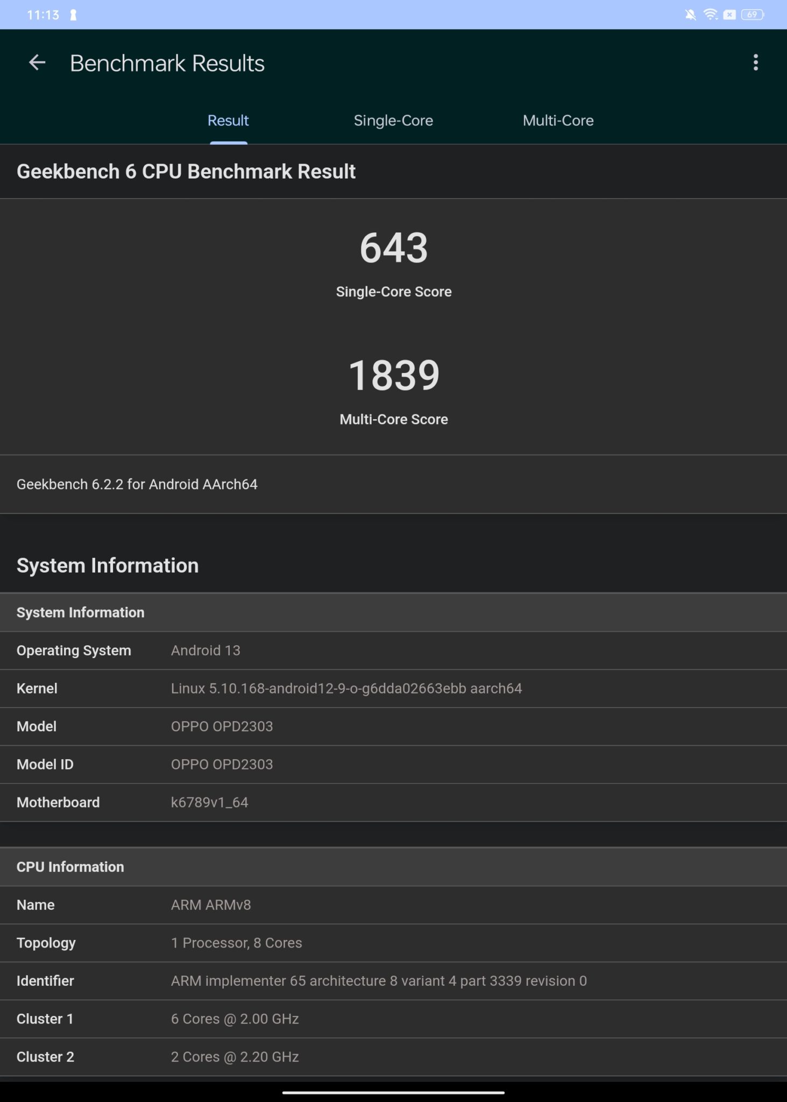Image resolution: width=787 pixels, height=1102 pixels.
Task: Tap the 643 single-core score
Action: click(x=393, y=249)
